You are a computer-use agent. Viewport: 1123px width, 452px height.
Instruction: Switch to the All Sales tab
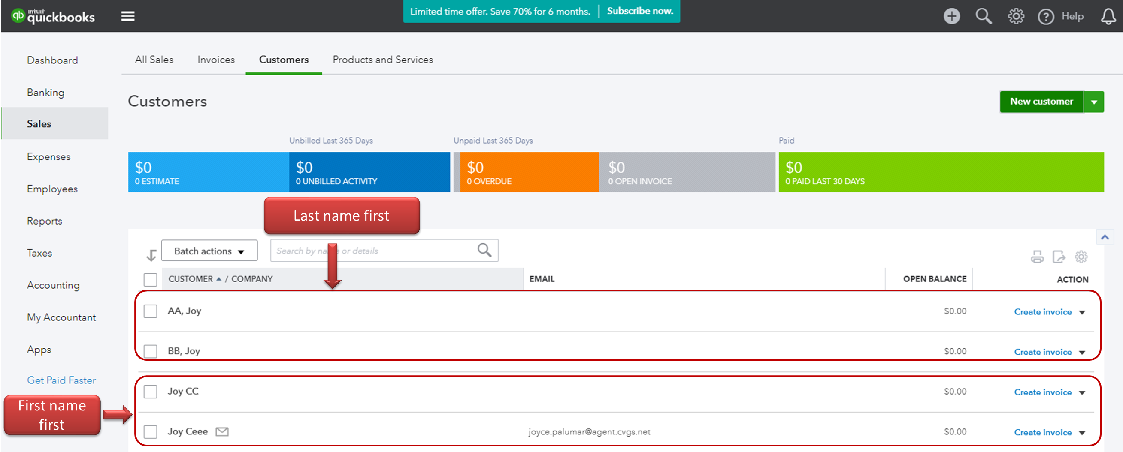click(x=154, y=60)
